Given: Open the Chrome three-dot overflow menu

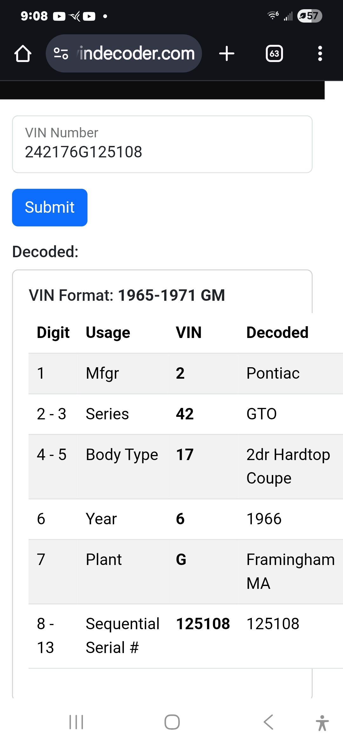Looking at the screenshot, I should pyautogui.click(x=320, y=53).
